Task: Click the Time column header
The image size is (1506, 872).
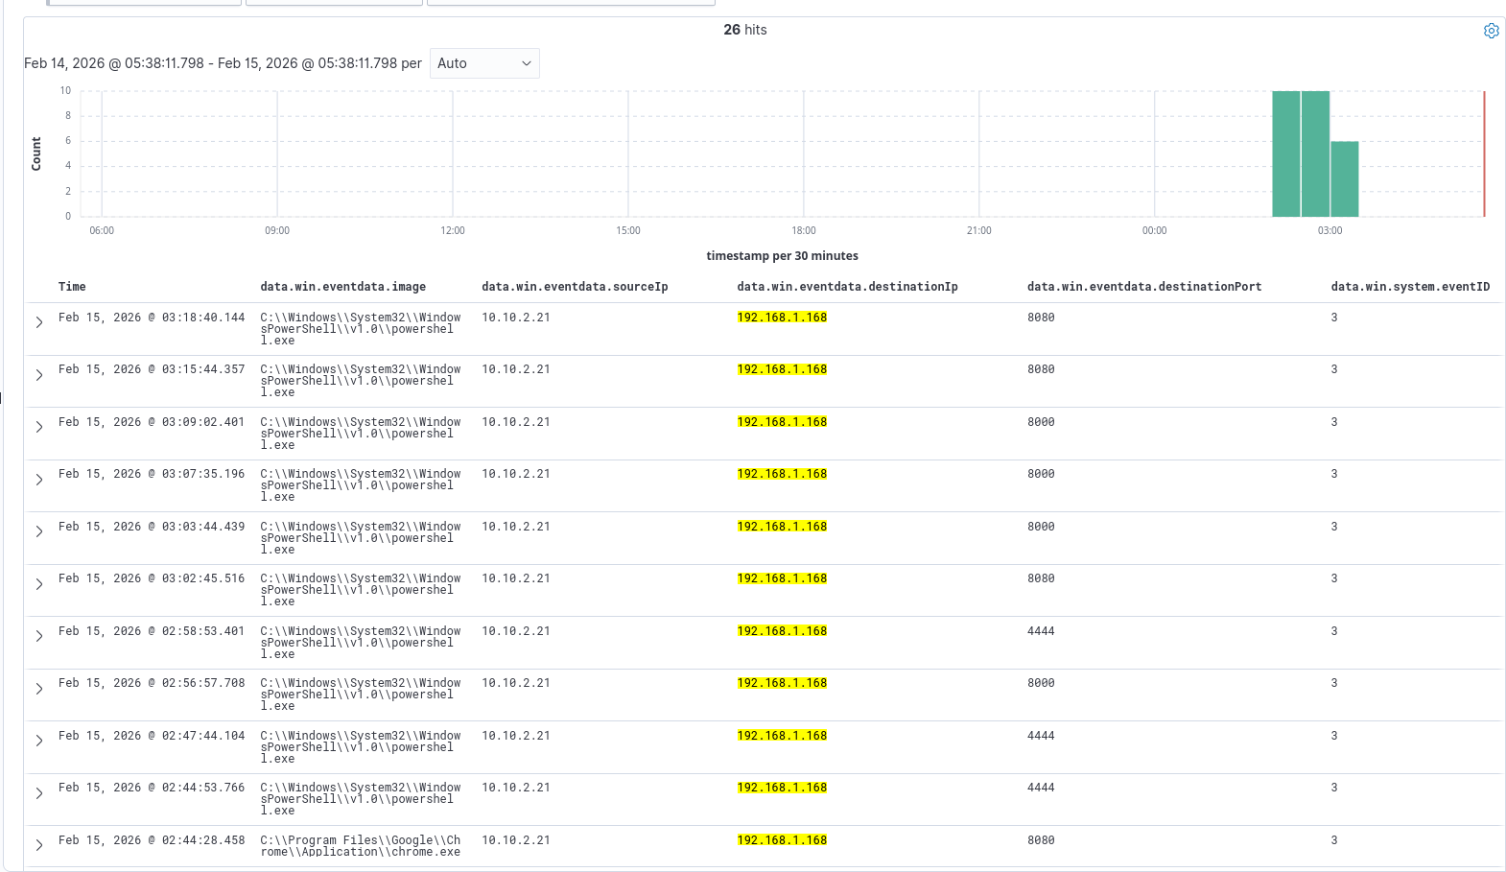Action: [x=72, y=287]
